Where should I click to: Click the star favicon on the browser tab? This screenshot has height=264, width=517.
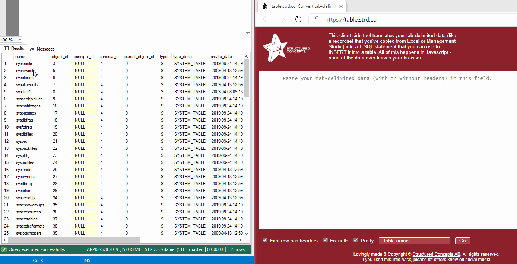(265, 6)
